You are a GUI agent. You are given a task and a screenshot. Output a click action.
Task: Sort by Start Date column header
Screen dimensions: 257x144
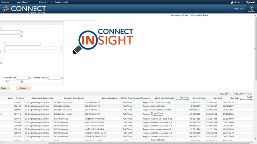coord(218,98)
